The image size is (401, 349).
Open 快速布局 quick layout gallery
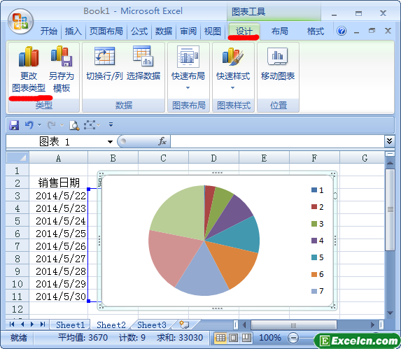(188, 68)
